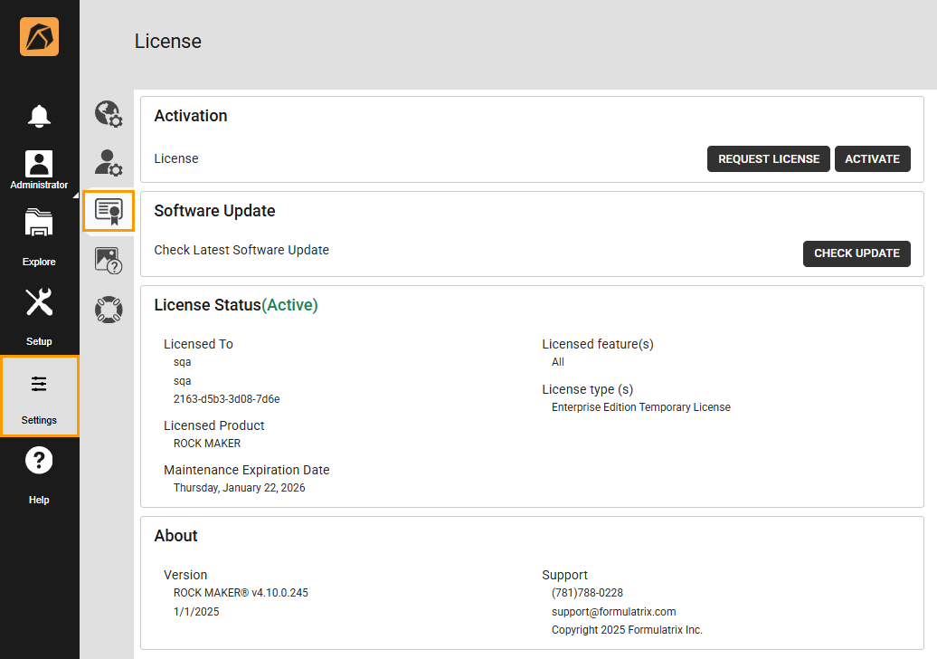937x659 pixels.
Task: Open user settings person-gear icon
Action: (109, 163)
